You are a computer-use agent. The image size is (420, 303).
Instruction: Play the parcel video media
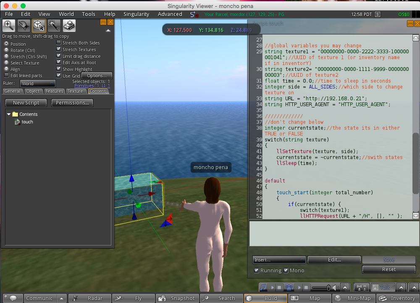(x=299, y=287)
